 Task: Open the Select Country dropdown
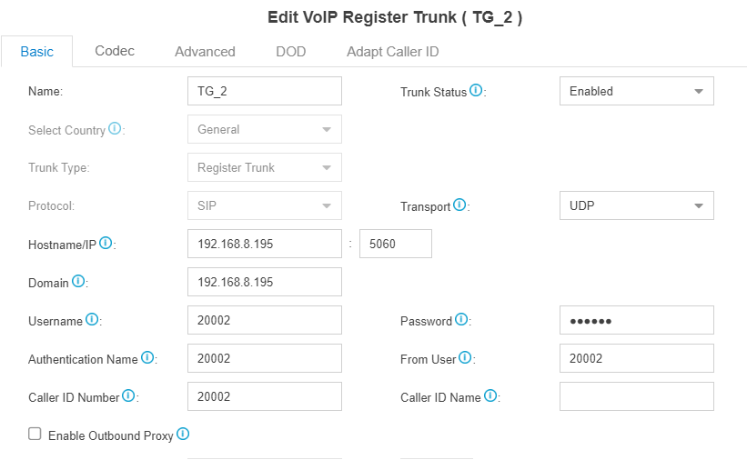click(x=265, y=129)
